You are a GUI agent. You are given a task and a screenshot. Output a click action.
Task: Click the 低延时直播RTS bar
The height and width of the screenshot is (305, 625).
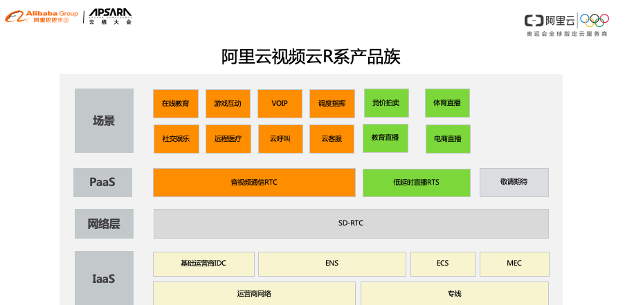click(x=417, y=183)
